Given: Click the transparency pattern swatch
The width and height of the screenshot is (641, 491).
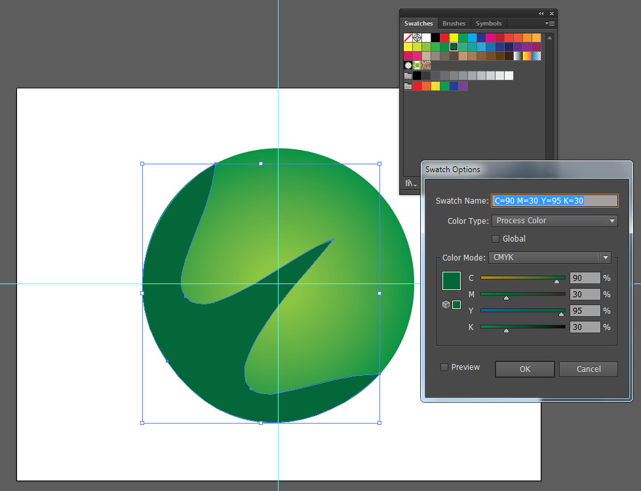Looking at the screenshot, I should (406, 64).
